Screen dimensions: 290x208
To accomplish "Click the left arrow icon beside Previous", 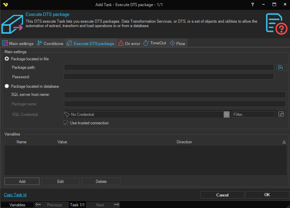I will tap(38, 205).
